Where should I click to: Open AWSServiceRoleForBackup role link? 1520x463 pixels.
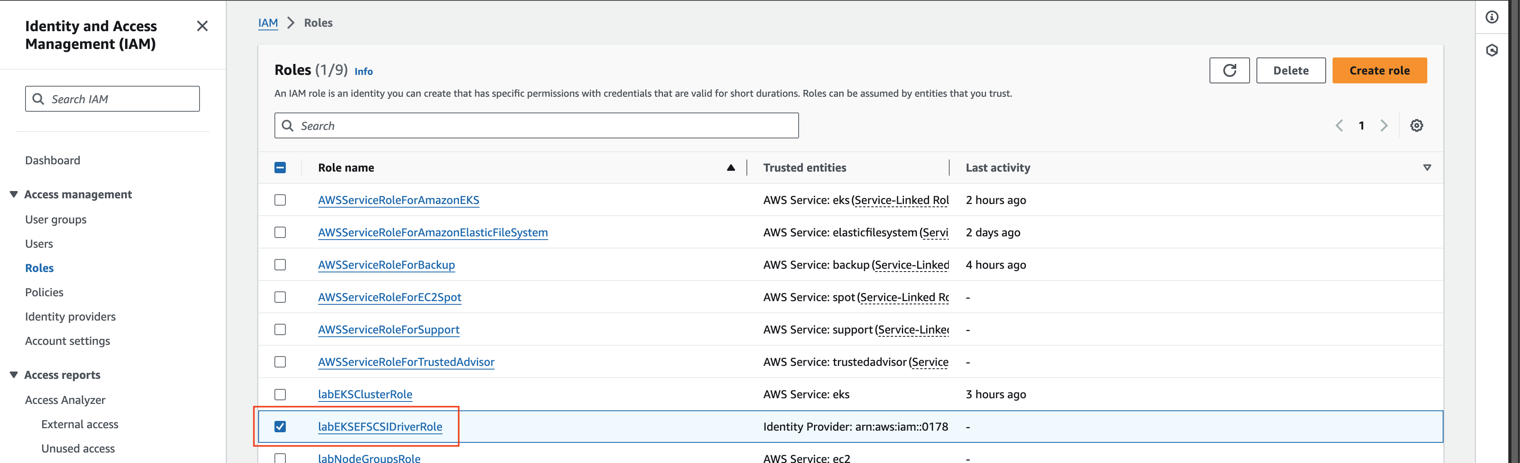coord(387,265)
